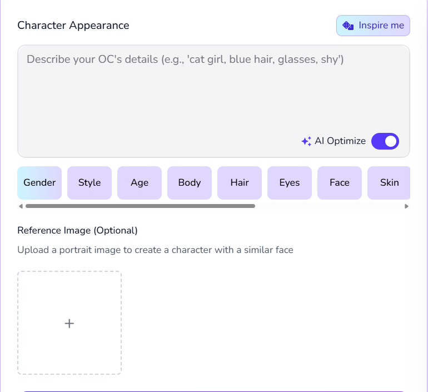This screenshot has width=428, height=392.
Task: Click the horizontal scrollbar thumb under the categories
Action: (x=140, y=206)
